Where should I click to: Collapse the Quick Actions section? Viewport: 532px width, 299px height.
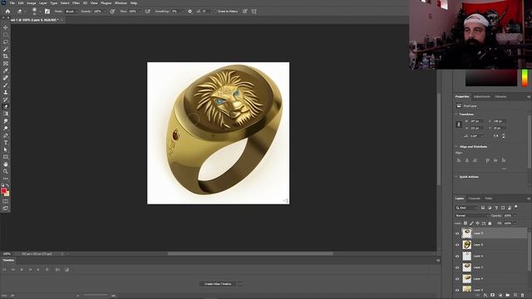tap(456, 177)
